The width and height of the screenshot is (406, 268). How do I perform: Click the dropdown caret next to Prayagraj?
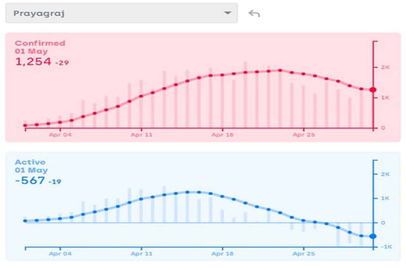point(227,13)
